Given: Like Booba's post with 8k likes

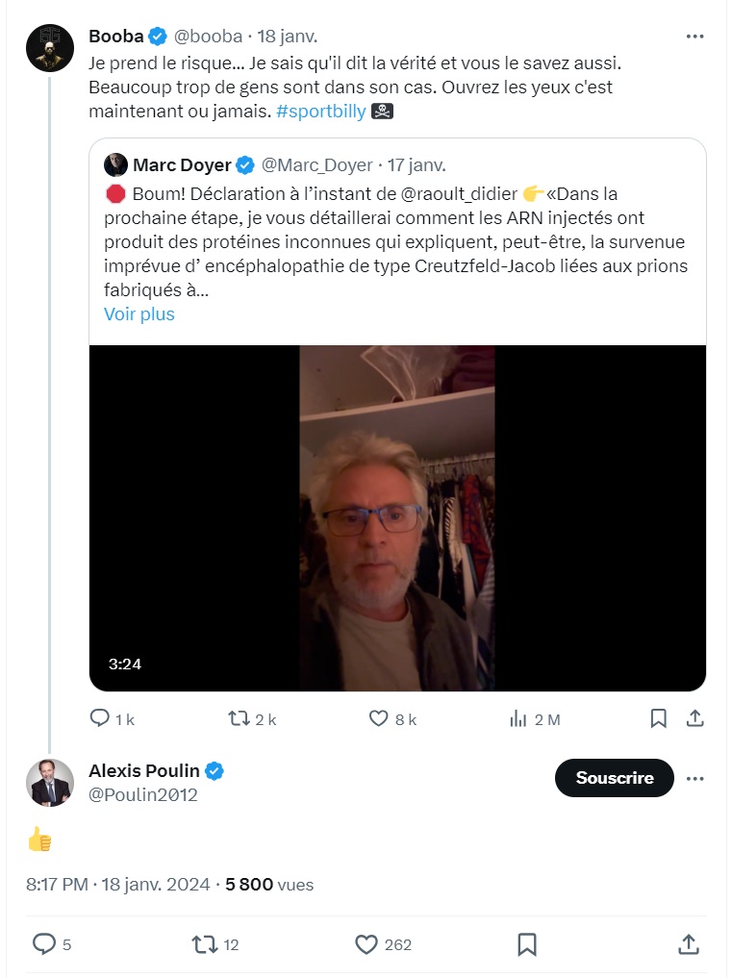Looking at the screenshot, I should point(380,718).
